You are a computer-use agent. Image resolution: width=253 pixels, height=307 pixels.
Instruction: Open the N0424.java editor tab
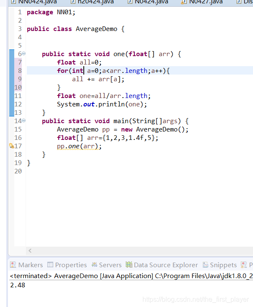pyautogui.click(x=148, y=2)
